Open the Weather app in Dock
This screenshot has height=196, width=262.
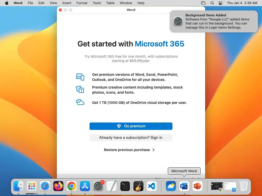point(171,186)
